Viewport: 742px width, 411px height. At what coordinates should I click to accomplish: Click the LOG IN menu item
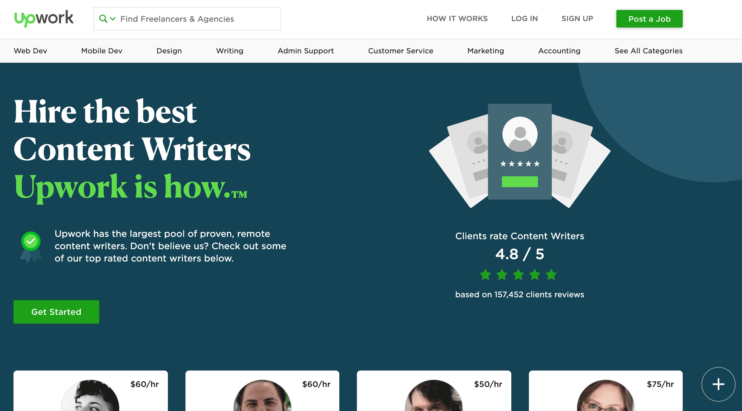[524, 19]
